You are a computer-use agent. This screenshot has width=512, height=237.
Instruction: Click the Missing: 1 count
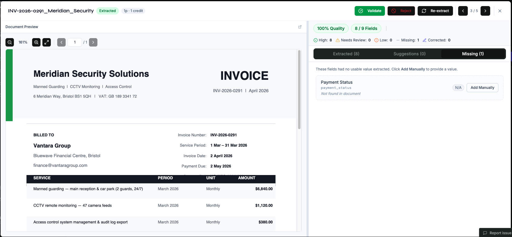[408, 40]
